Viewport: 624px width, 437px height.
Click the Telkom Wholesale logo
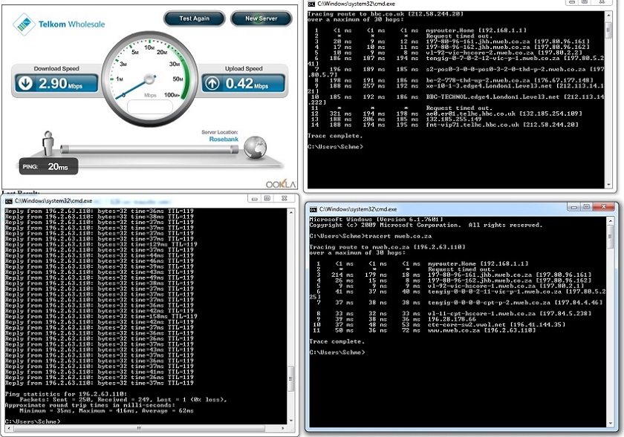coord(59,24)
